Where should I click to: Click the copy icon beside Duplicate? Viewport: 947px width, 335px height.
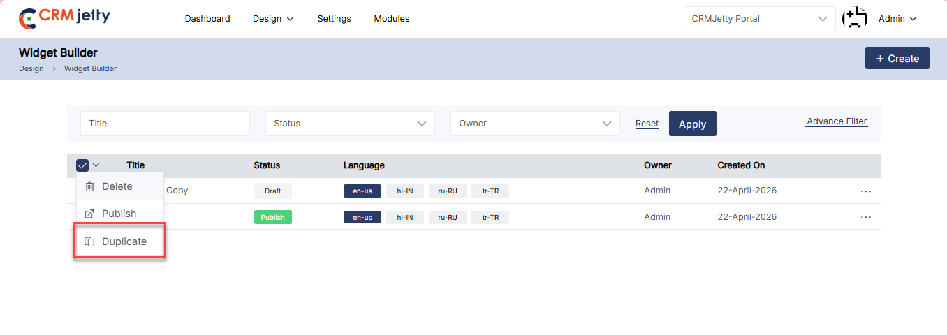(x=89, y=241)
